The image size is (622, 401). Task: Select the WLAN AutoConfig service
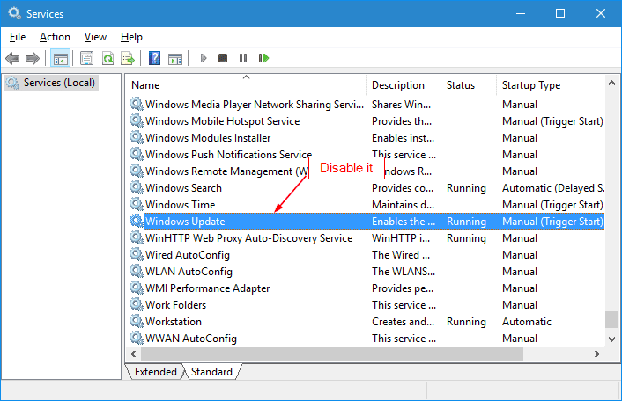point(367,272)
